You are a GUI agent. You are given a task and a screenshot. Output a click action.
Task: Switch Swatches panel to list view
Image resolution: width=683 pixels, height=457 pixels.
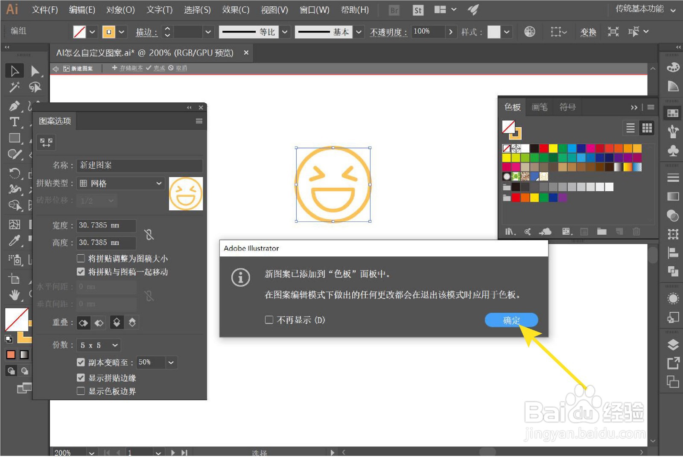pyautogui.click(x=630, y=128)
